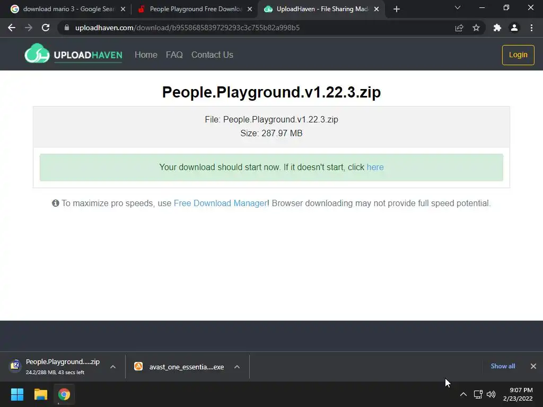View site info via the lock icon
The height and width of the screenshot is (407, 543).
(67, 28)
